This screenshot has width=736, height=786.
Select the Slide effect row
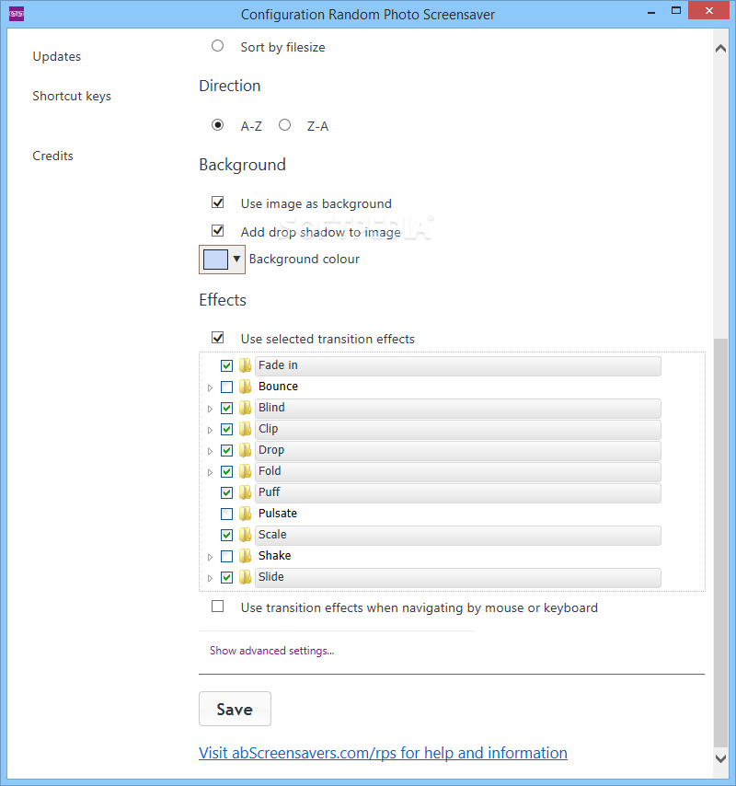tap(458, 577)
